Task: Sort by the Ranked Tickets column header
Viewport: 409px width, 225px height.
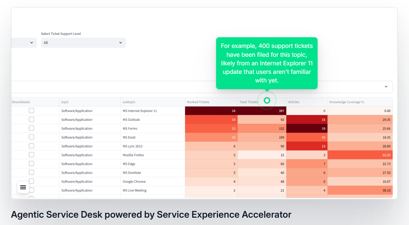Action: [x=211, y=102]
